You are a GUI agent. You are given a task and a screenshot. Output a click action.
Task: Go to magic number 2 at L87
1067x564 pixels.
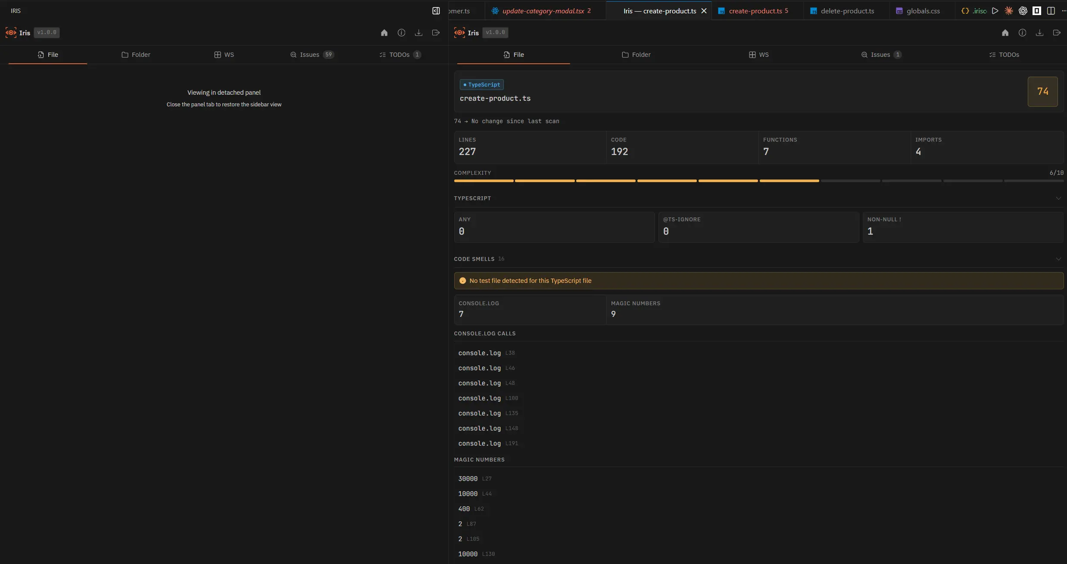467,524
